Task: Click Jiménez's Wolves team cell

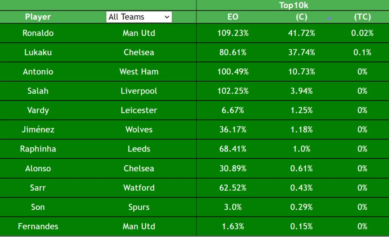Action: point(139,130)
